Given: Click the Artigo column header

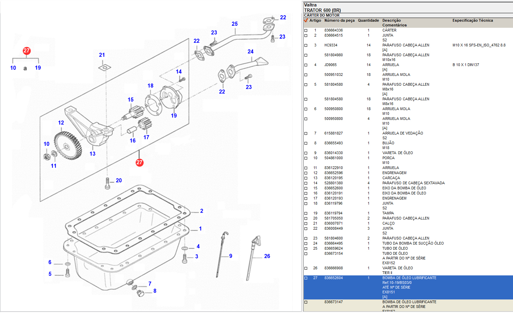Looking at the screenshot, I should pyautogui.click(x=315, y=21).
